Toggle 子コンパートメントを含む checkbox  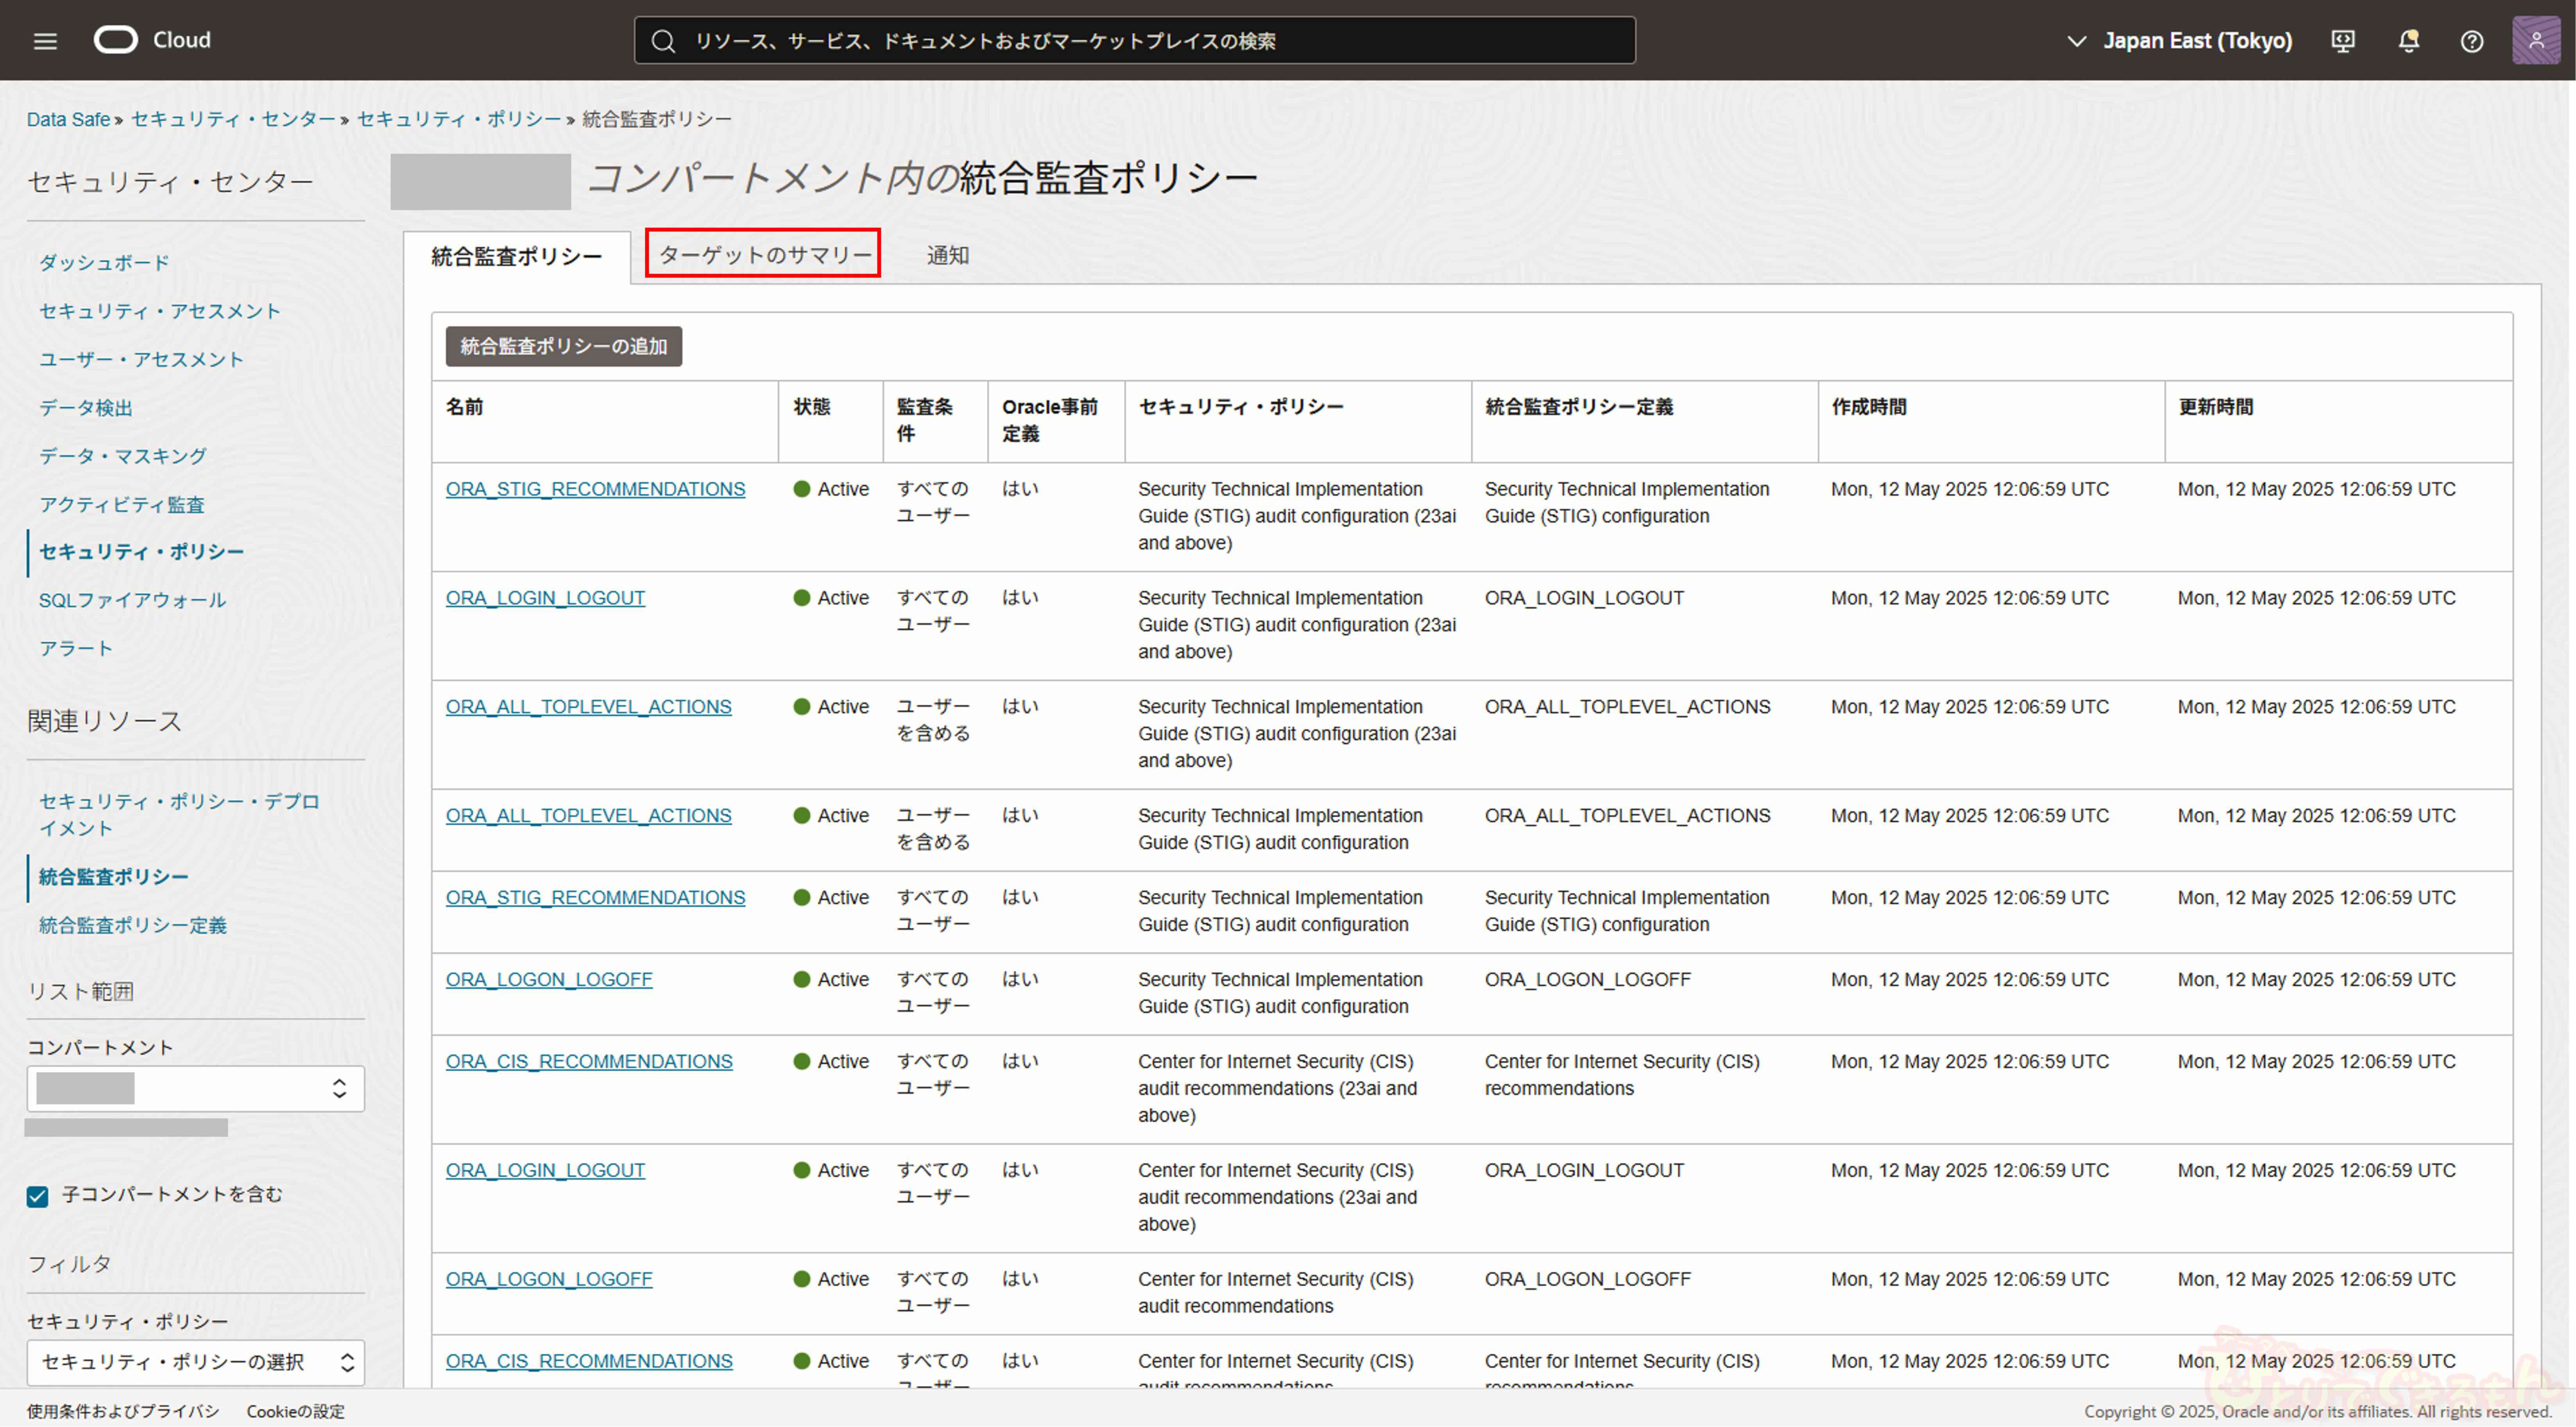[x=38, y=1196]
